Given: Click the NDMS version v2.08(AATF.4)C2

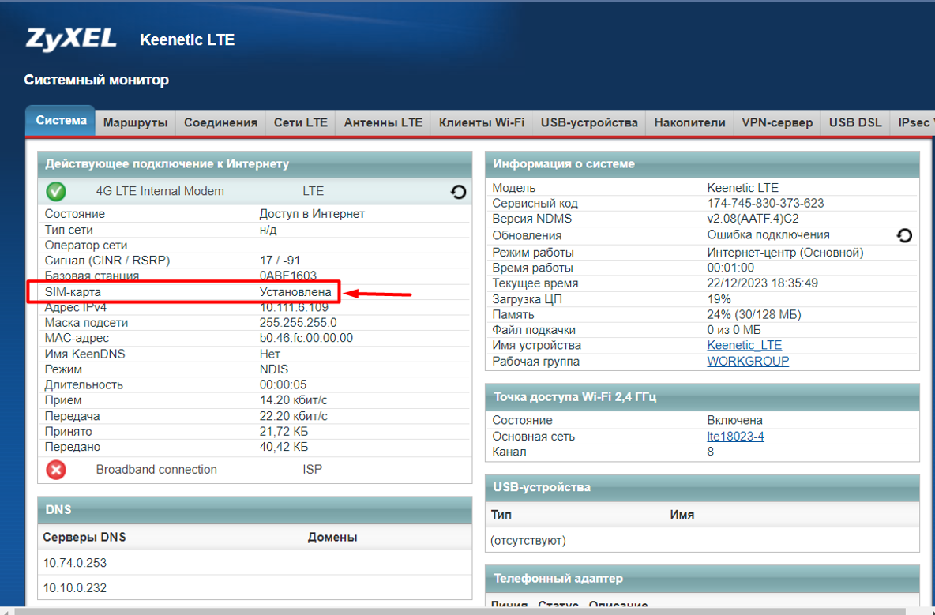Looking at the screenshot, I should pyautogui.click(x=753, y=219).
